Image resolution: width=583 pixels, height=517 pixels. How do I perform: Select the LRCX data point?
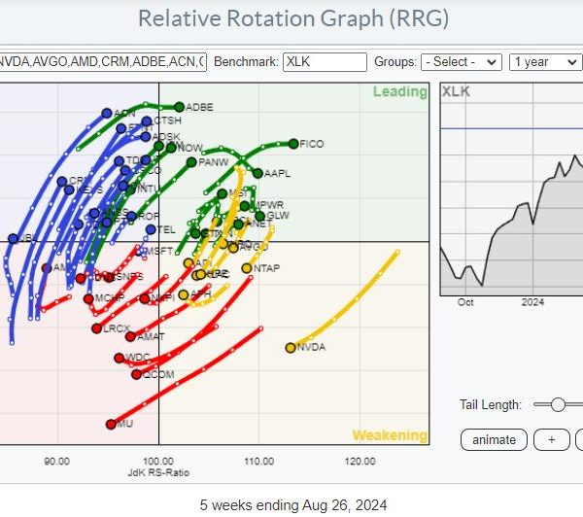[96, 328]
